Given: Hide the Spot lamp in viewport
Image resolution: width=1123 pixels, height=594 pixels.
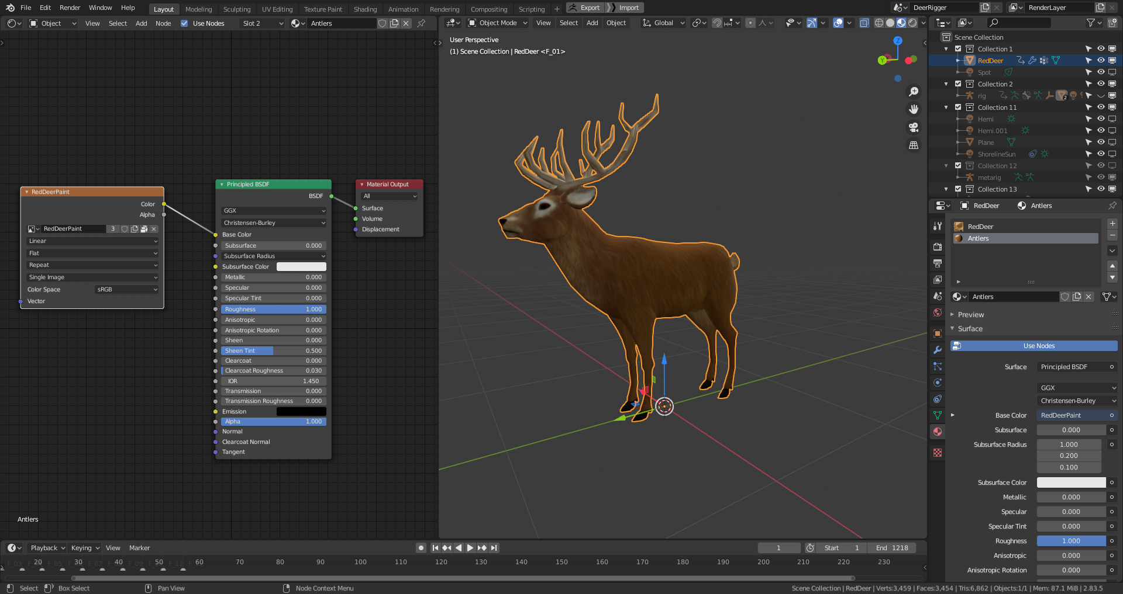Looking at the screenshot, I should pos(1101,72).
